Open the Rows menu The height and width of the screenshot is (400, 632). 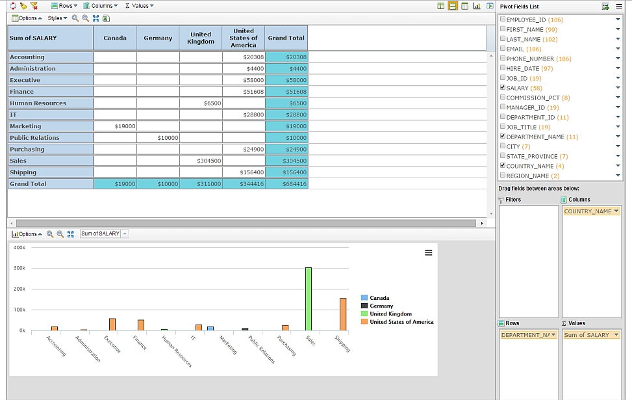66,6
